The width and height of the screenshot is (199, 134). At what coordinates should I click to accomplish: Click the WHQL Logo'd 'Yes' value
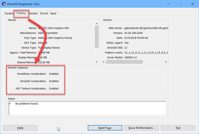[127, 43]
